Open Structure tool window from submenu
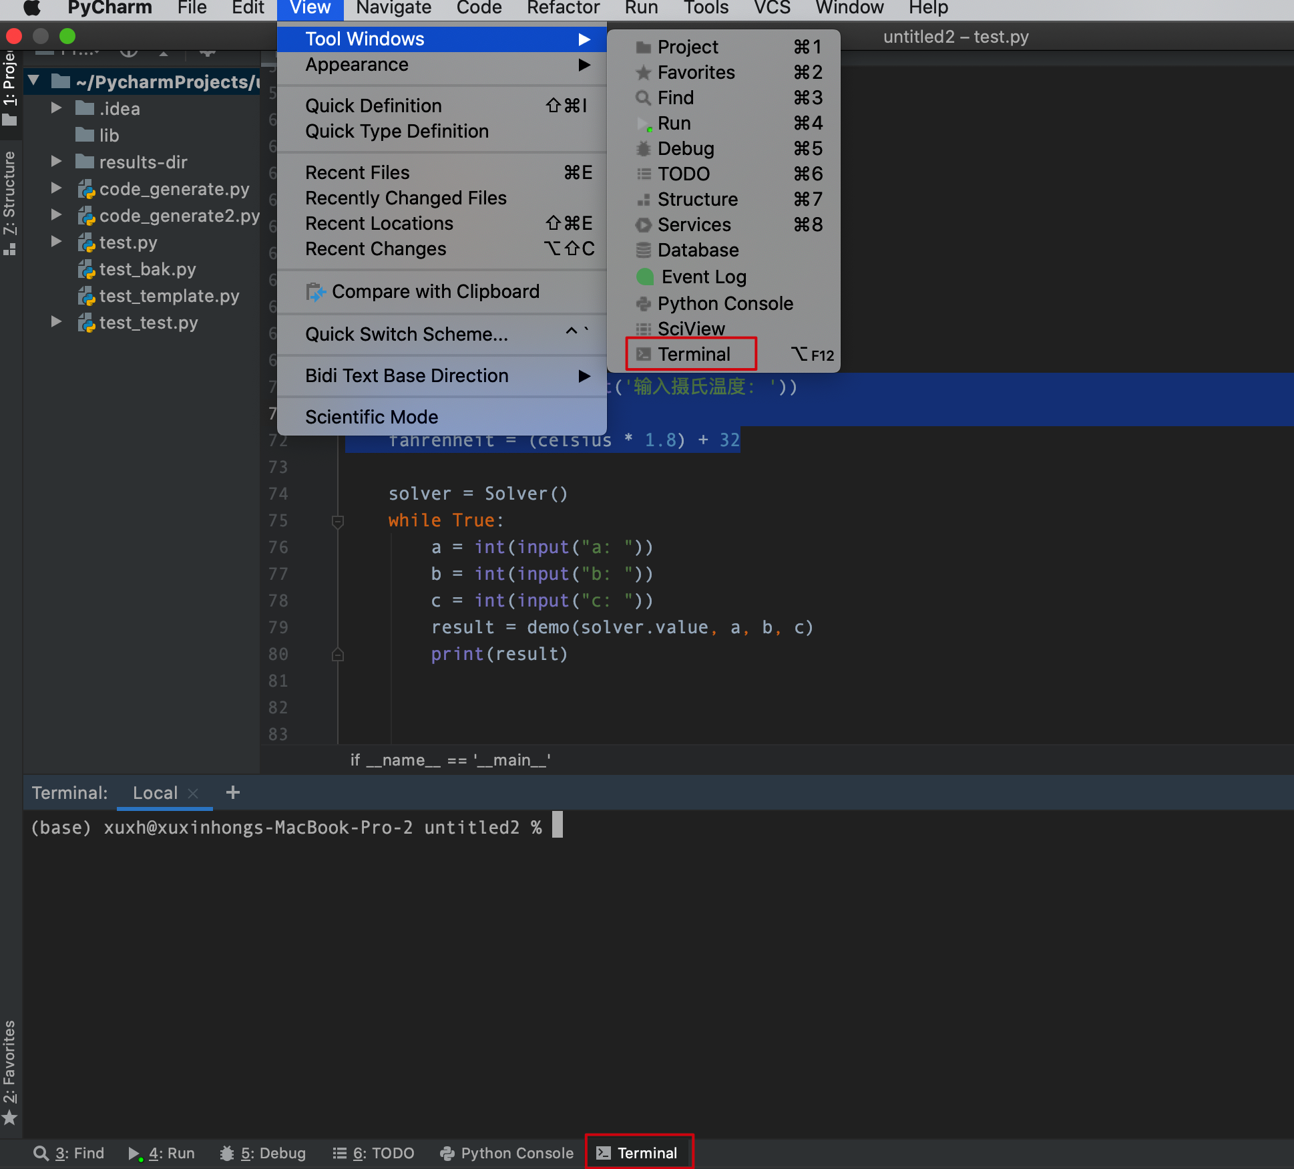The height and width of the screenshot is (1169, 1294). (724, 199)
